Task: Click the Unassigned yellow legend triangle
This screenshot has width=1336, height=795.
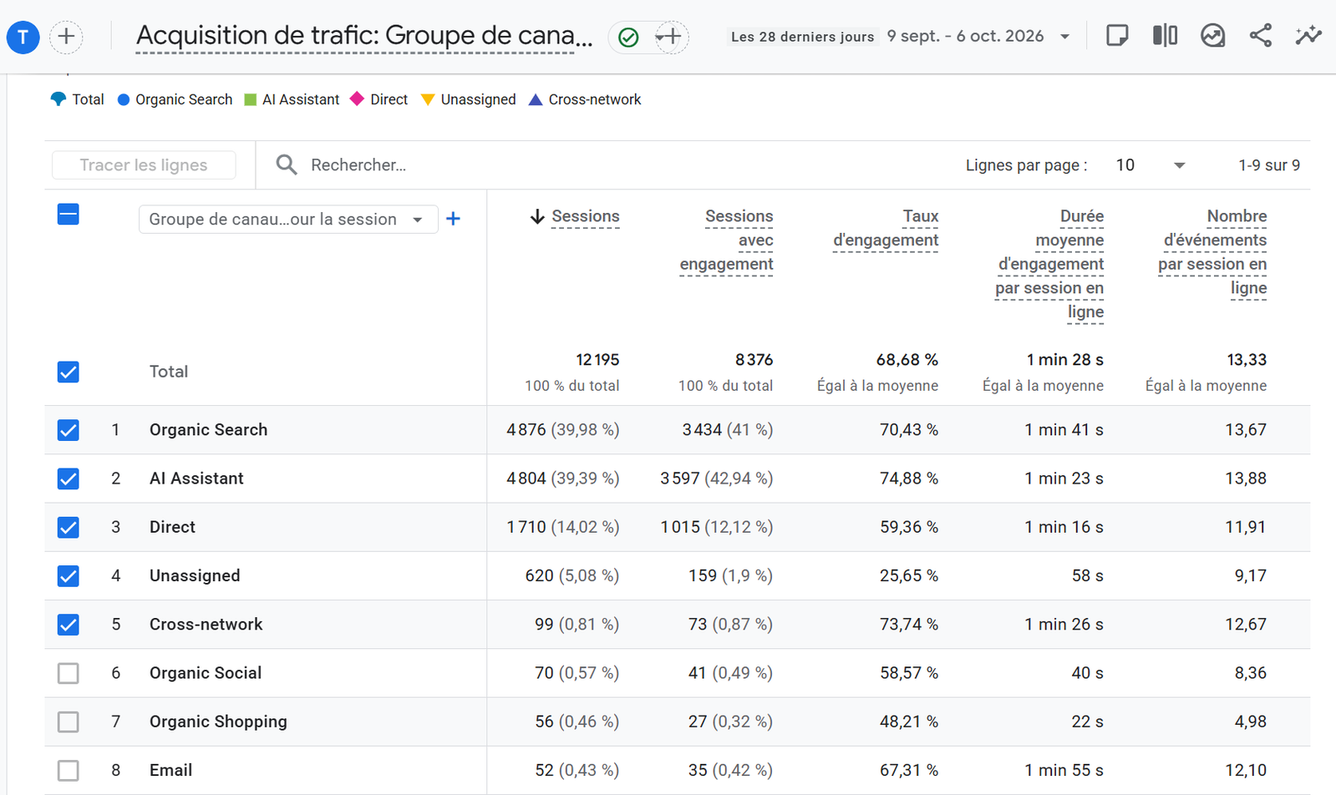Action: [x=428, y=99]
